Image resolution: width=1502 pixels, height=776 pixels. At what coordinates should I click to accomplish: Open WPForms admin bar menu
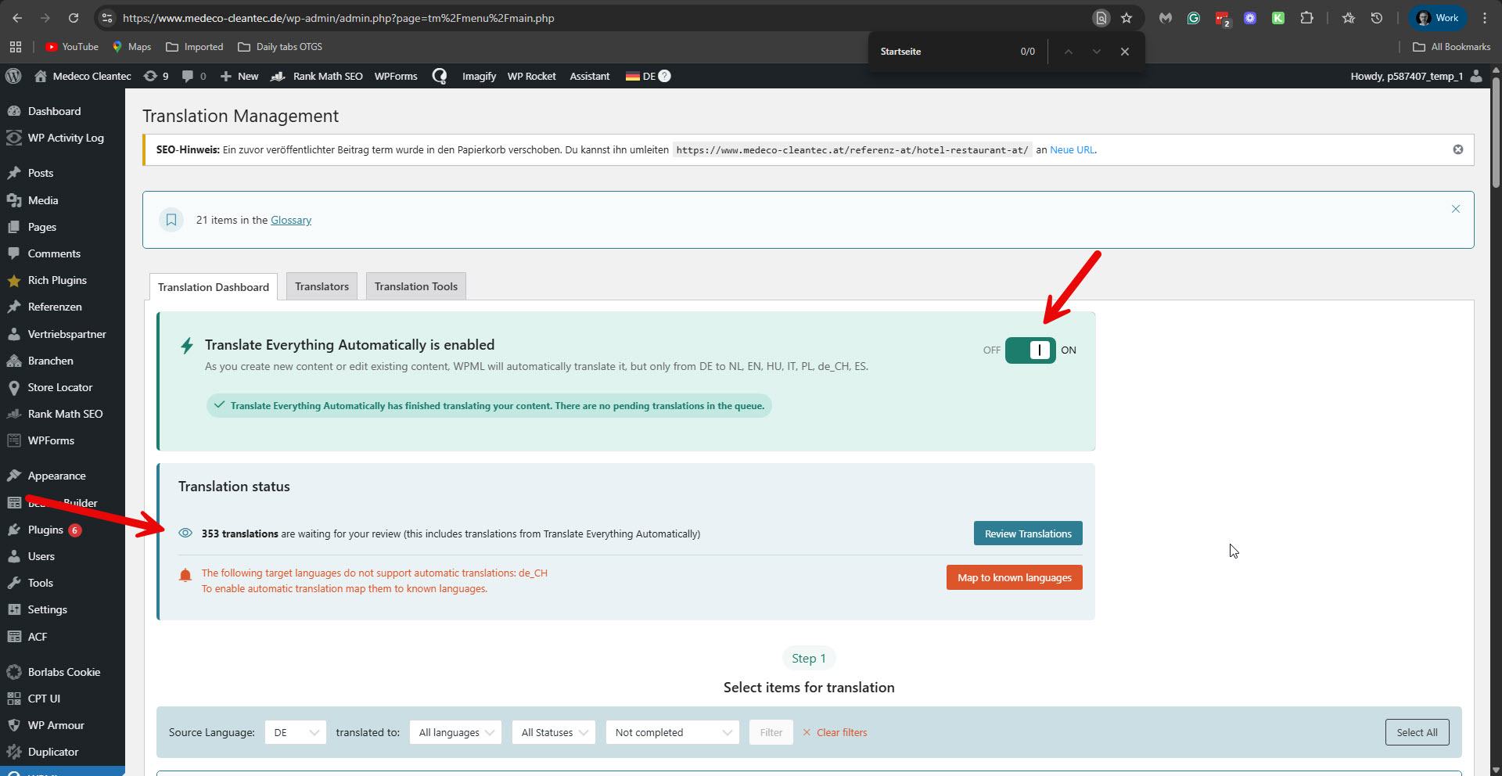click(396, 76)
